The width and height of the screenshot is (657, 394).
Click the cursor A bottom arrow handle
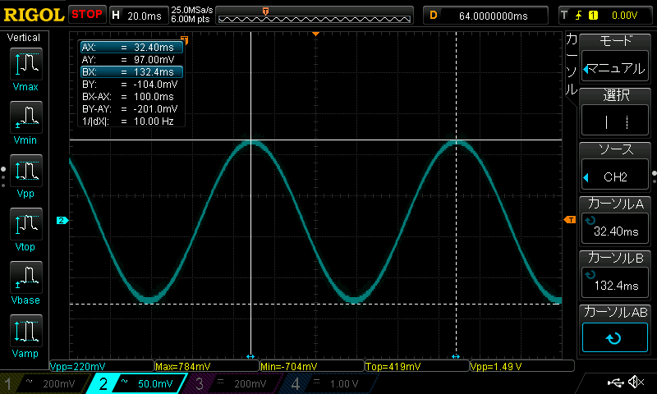[250, 356]
